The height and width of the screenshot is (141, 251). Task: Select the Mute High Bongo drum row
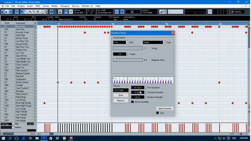19,103
